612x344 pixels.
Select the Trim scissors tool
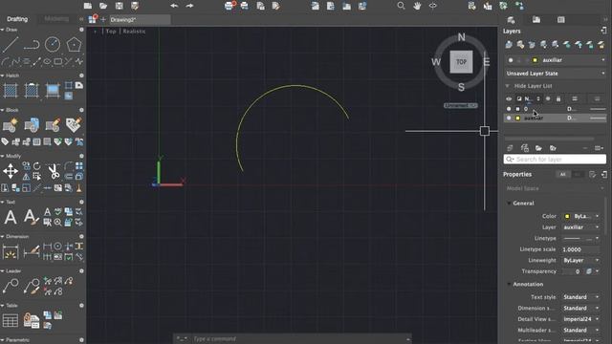54,171
